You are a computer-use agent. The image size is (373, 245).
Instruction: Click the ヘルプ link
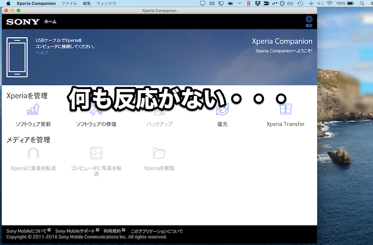42,53
